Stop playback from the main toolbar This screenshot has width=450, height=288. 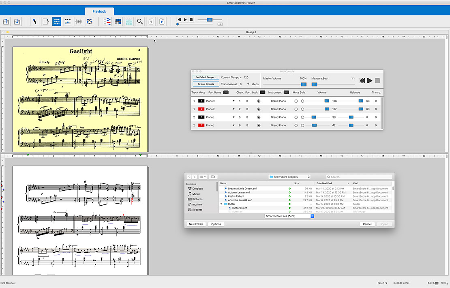click(191, 19)
